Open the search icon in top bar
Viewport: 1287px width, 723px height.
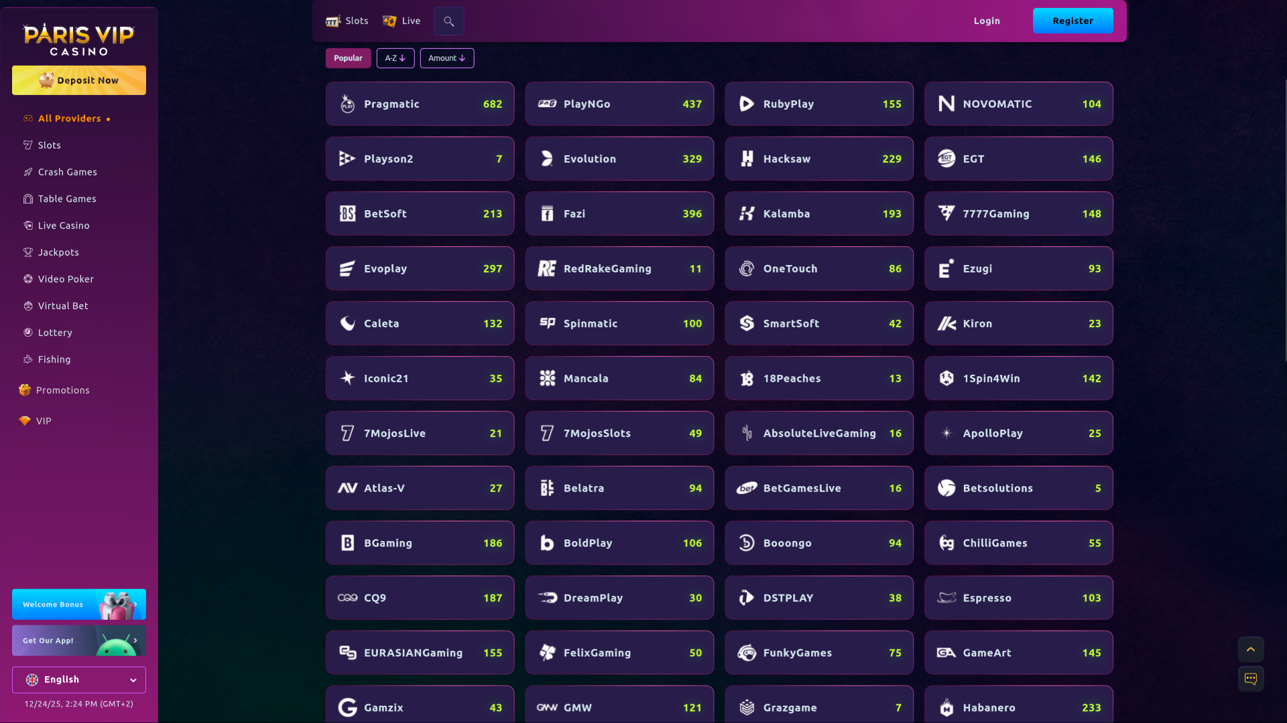click(x=449, y=21)
